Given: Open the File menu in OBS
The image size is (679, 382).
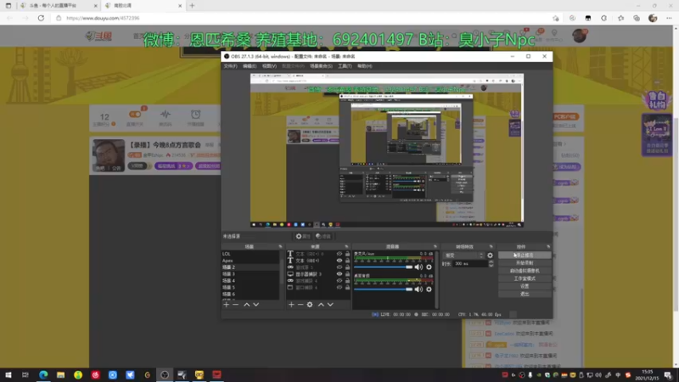Looking at the screenshot, I should click(230, 66).
